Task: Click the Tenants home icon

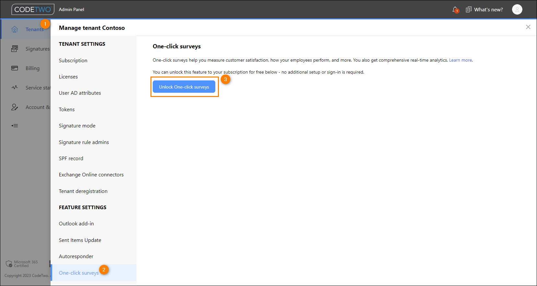Action: [15, 29]
